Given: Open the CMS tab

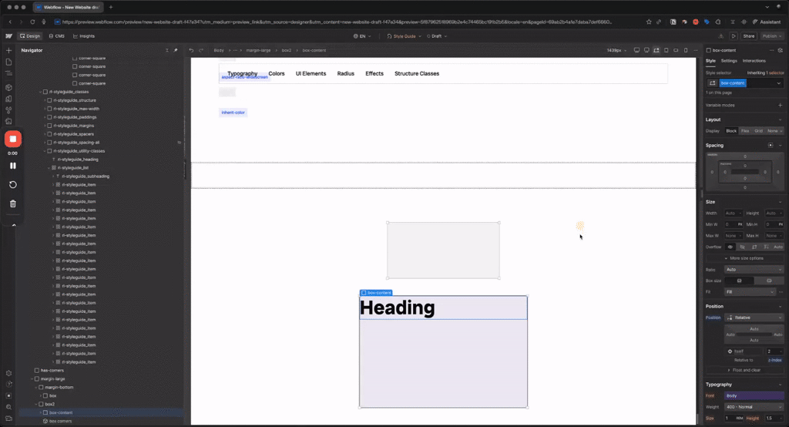Looking at the screenshot, I should [57, 36].
